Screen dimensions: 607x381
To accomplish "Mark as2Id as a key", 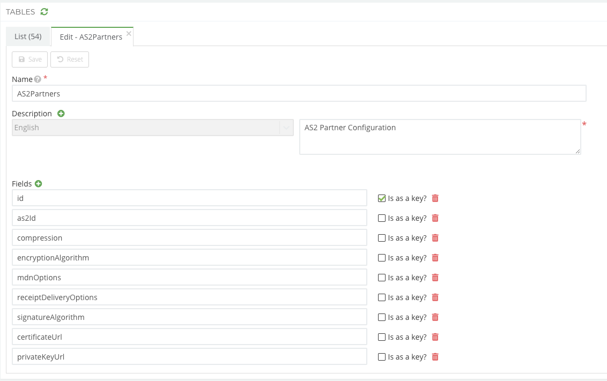I will (382, 218).
